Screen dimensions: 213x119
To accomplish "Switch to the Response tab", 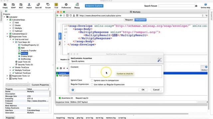I will 140,20.
